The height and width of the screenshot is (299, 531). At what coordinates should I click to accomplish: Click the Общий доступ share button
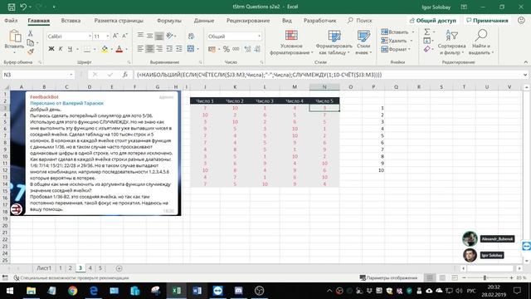coord(433,20)
